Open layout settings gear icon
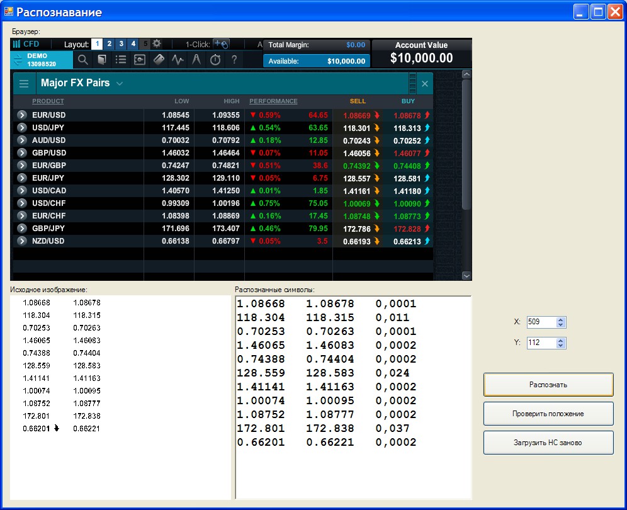 pyautogui.click(x=157, y=43)
